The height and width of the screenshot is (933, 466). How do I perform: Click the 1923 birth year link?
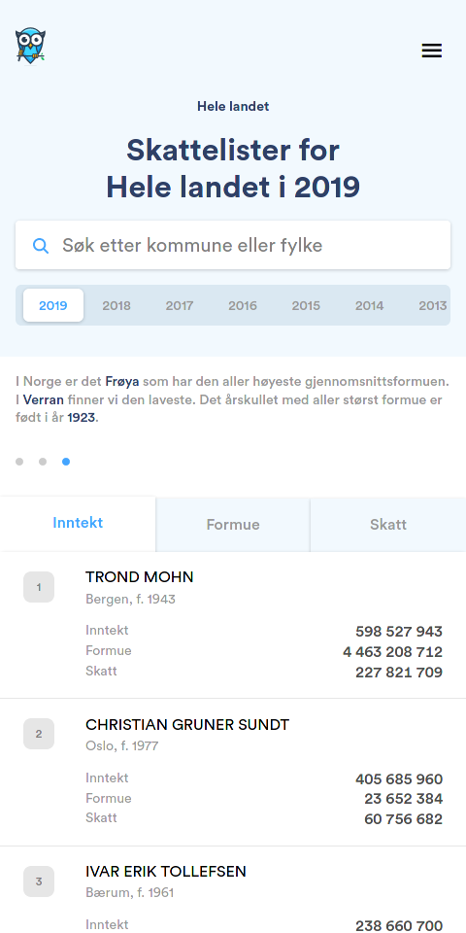(82, 417)
